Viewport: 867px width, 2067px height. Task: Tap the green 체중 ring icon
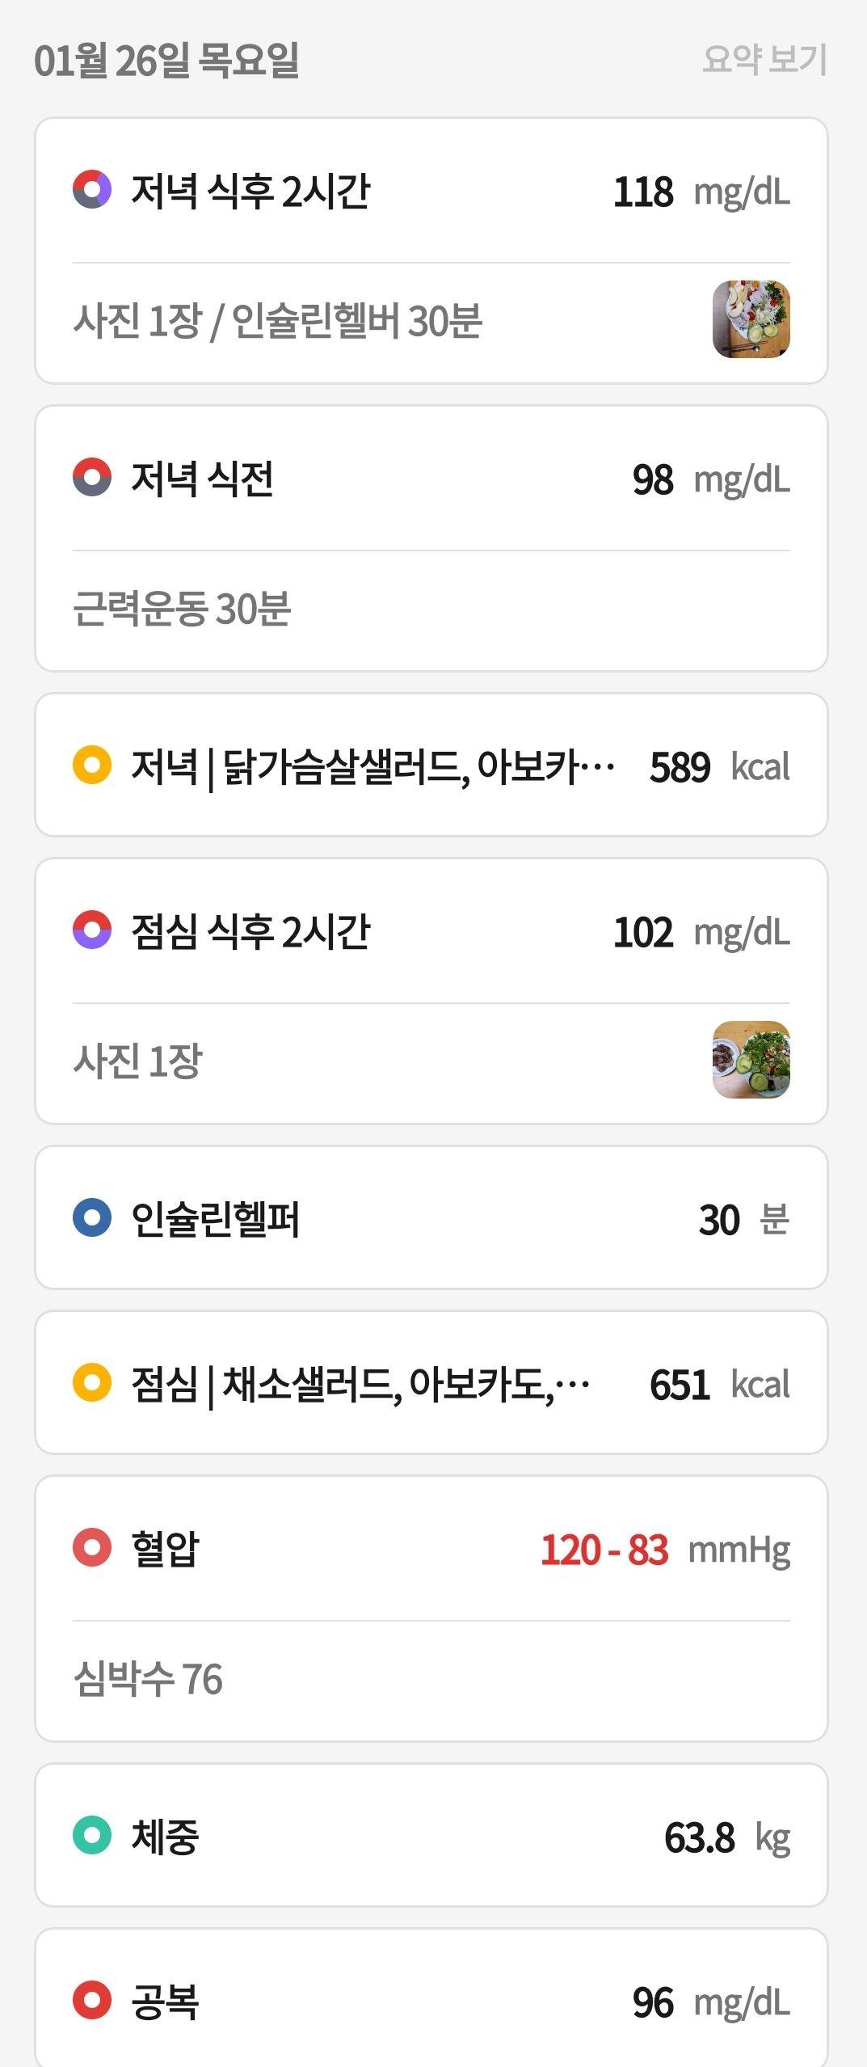[92, 1835]
